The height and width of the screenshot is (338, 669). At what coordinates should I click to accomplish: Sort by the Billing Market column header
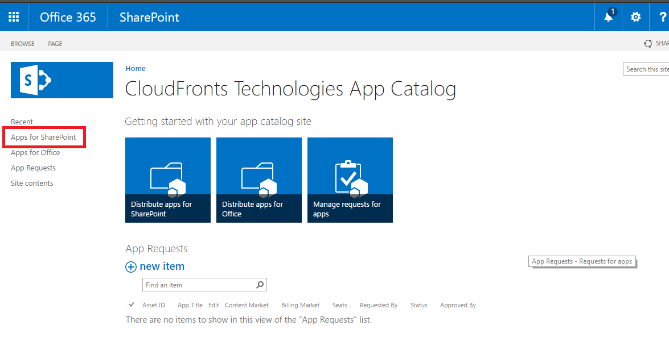pos(301,305)
